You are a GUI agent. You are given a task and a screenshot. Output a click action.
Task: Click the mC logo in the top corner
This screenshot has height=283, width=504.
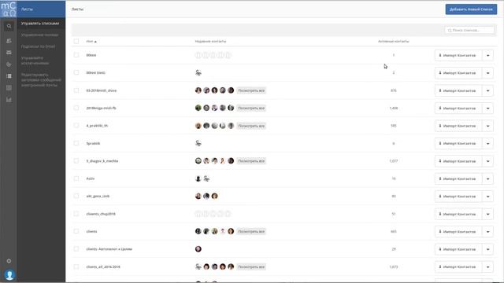coord(9,9)
